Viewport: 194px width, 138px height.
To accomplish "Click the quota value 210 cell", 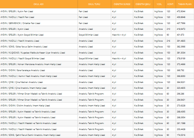I will (x=168, y=29).
